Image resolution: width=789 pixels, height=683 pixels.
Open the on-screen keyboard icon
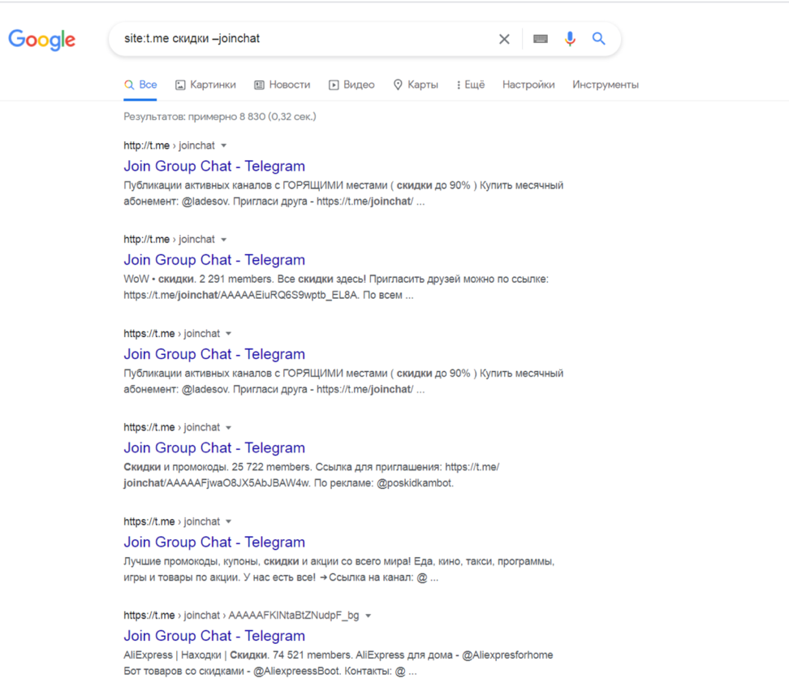[540, 39]
